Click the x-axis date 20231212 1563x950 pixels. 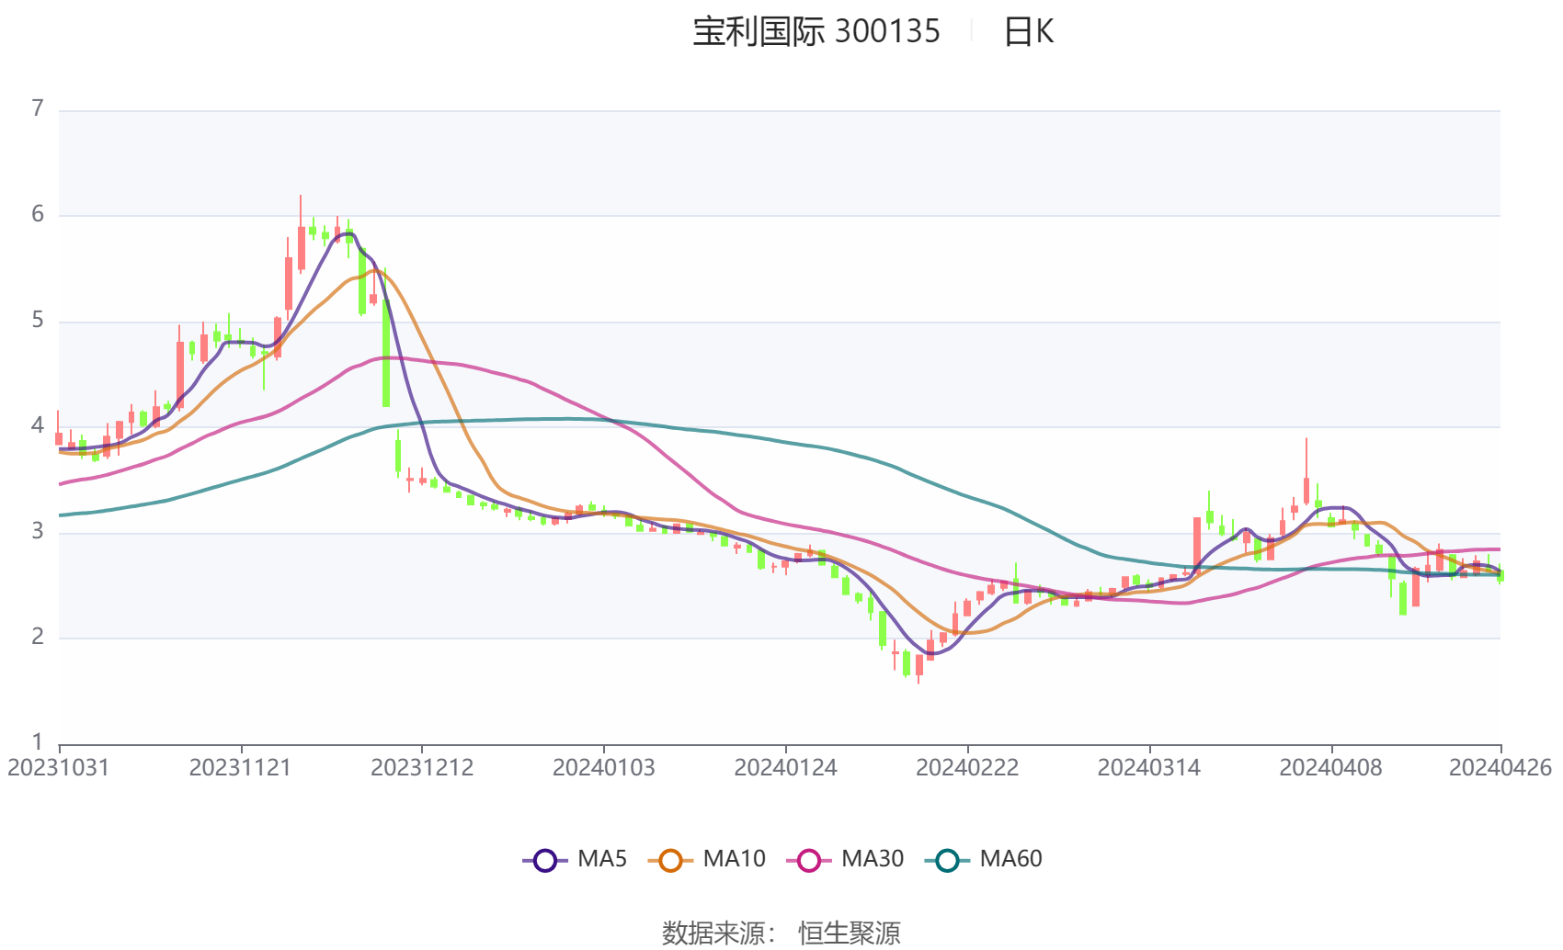pos(422,768)
